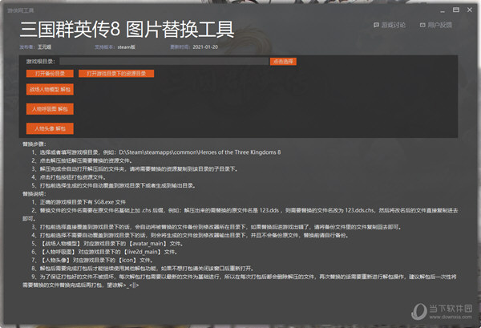
Task: Close the tool window
Action: (470, 10)
